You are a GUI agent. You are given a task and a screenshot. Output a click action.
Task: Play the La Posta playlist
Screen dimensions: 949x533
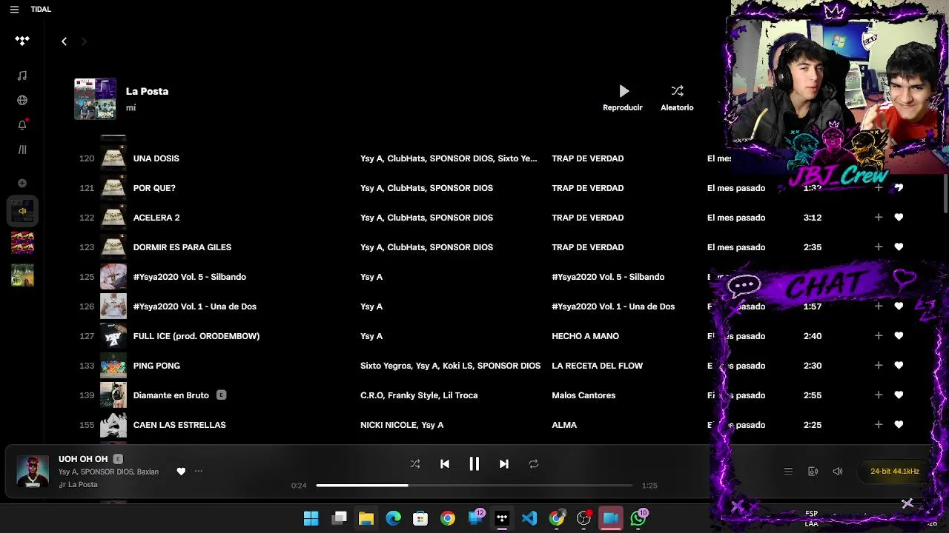[x=623, y=98]
